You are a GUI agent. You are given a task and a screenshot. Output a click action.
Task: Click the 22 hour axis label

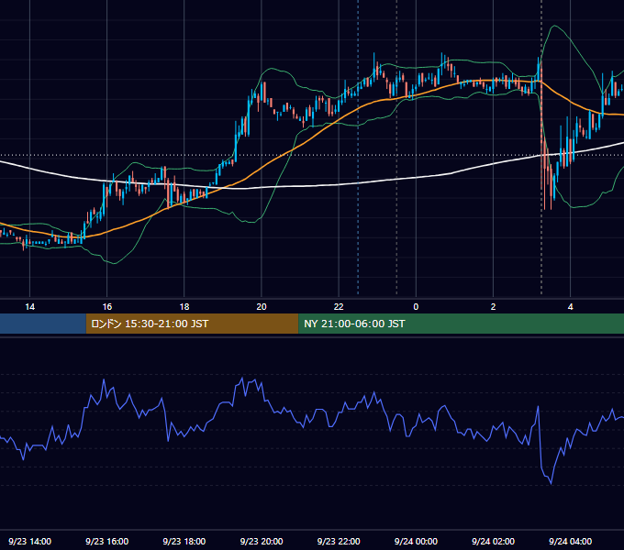[339, 307]
